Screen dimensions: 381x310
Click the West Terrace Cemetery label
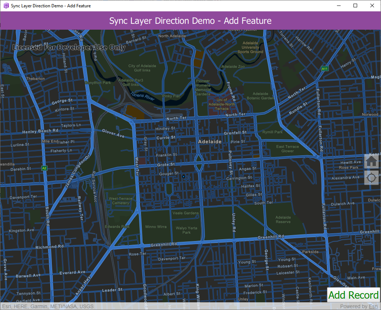click(x=120, y=200)
